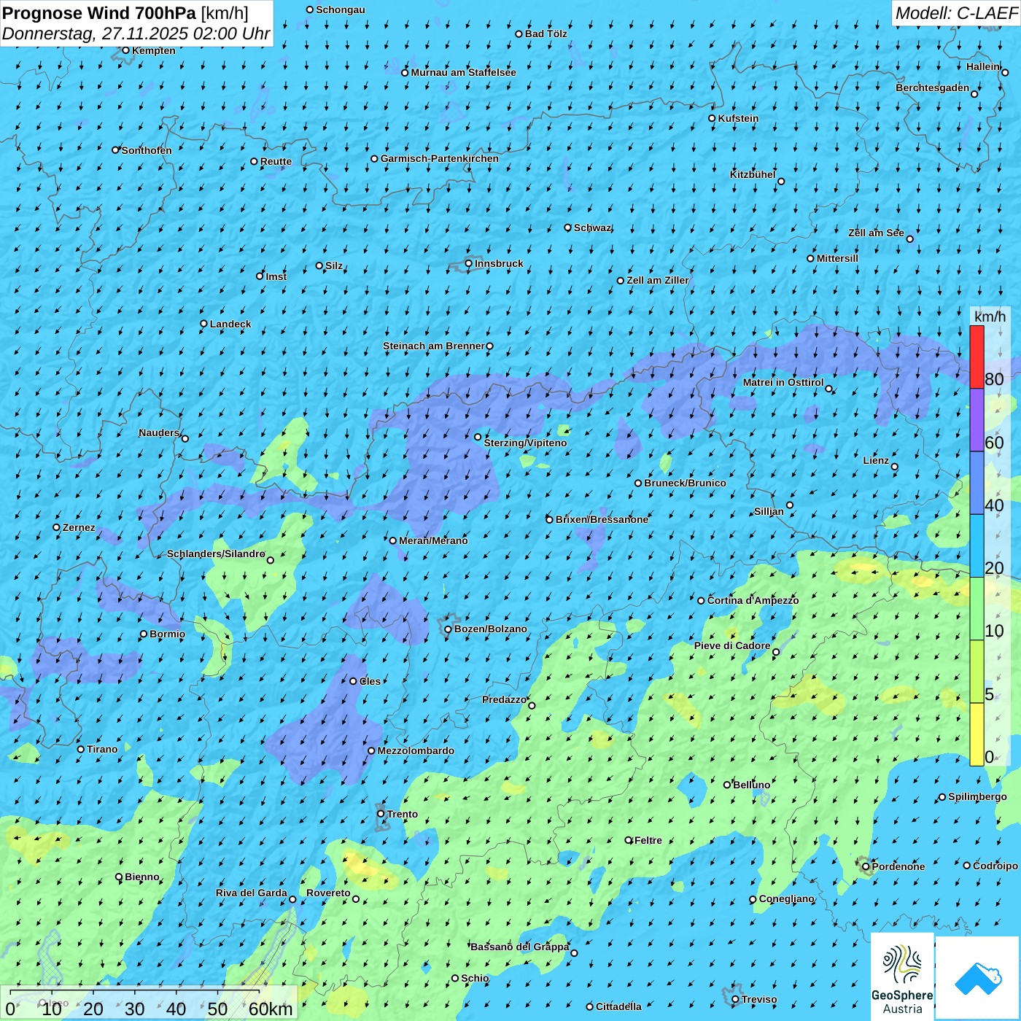1021x1021 pixels.
Task: Click the "km/h" legend unit label
Action: coord(990,317)
